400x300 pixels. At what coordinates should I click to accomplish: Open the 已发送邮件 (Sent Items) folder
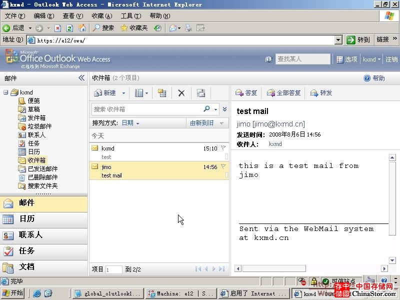(x=42, y=168)
